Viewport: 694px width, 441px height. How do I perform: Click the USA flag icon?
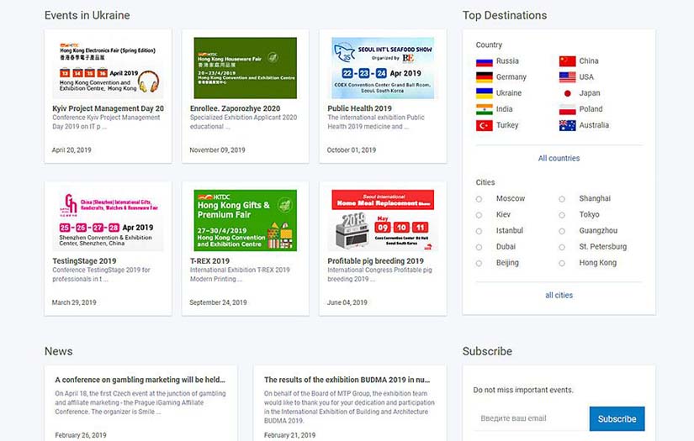(568, 77)
